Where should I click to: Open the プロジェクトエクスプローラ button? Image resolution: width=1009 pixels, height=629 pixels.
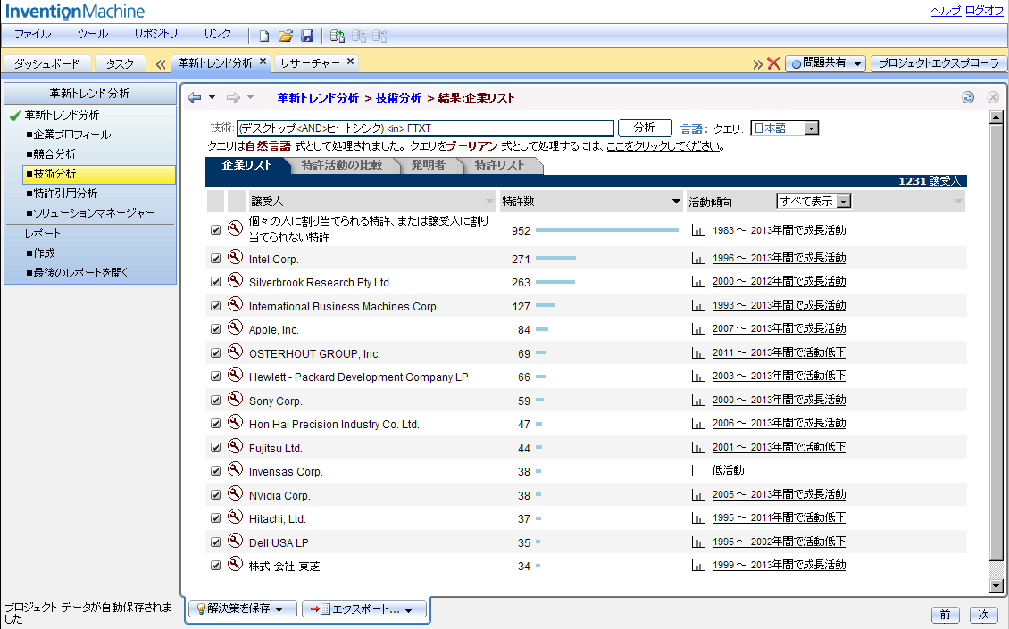(x=938, y=63)
